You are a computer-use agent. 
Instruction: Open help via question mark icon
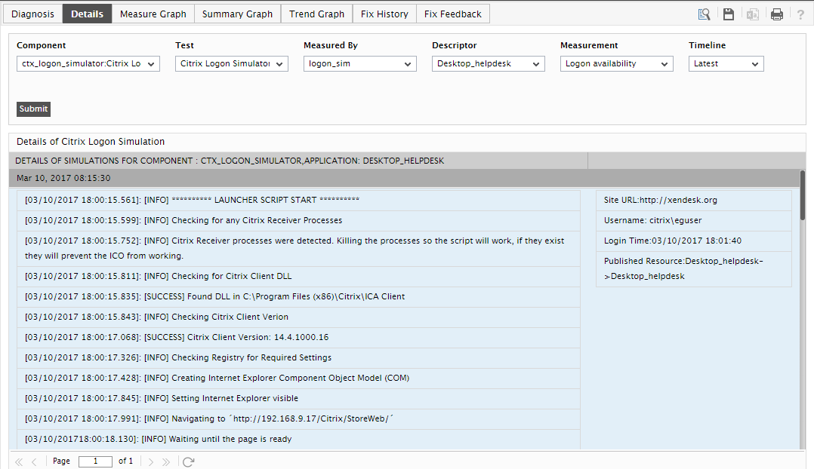[x=800, y=14]
